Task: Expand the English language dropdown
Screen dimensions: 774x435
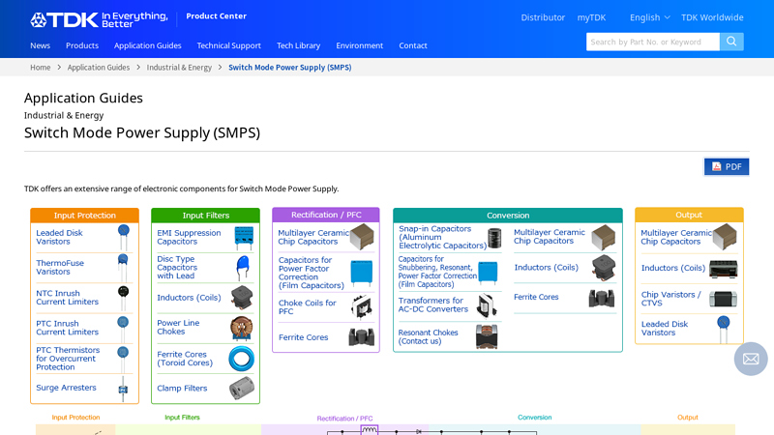Action: coord(649,17)
